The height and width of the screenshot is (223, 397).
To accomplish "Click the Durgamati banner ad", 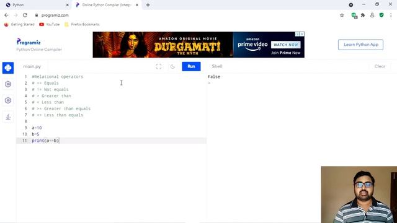I will point(198,45).
